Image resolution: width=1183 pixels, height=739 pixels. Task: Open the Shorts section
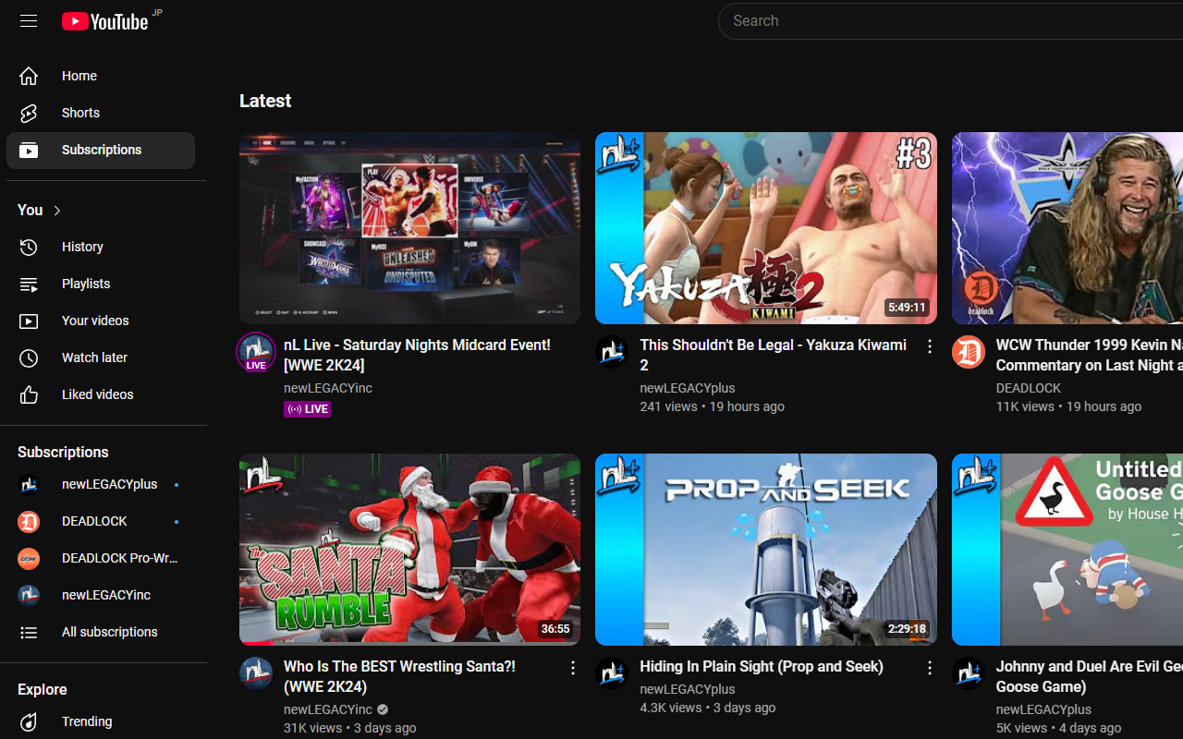click(80, 113)
